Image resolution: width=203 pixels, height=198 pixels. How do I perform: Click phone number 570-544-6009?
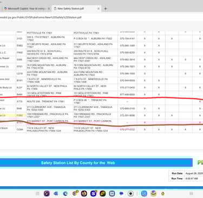click(127, 81)
